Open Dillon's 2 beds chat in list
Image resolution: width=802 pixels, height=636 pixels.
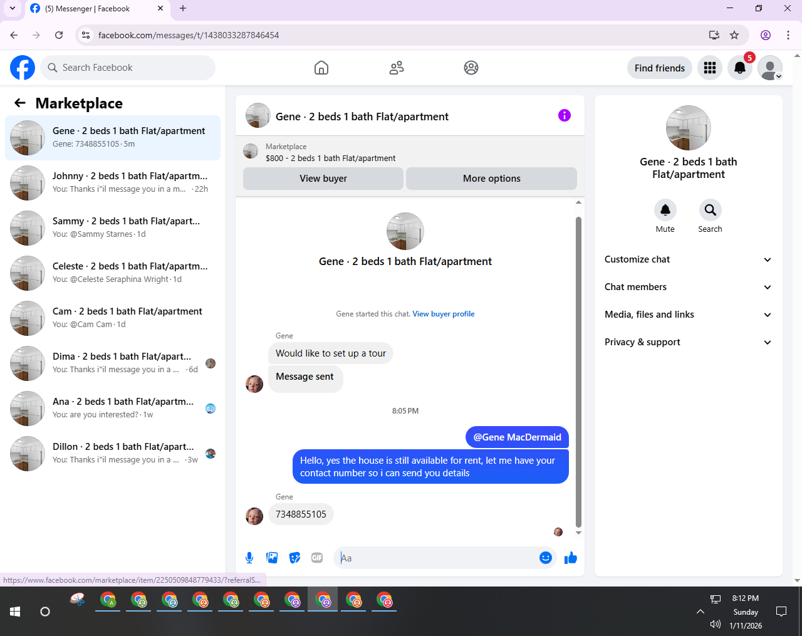113,454
